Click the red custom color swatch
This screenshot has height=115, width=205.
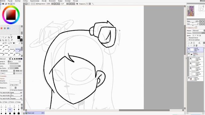pyautogui.click(x=2, y=28)
